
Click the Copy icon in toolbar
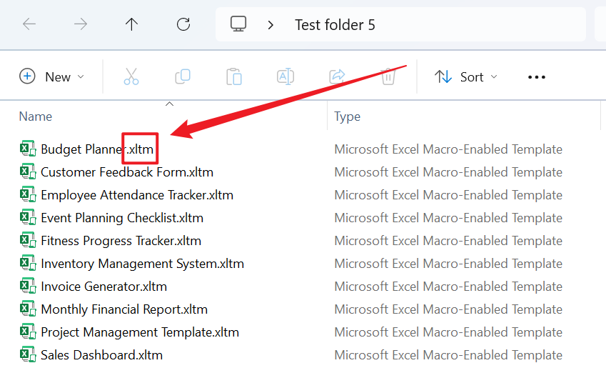click(183, 76)
